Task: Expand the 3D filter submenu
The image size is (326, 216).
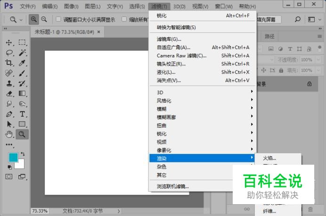Action: [203, 92]
